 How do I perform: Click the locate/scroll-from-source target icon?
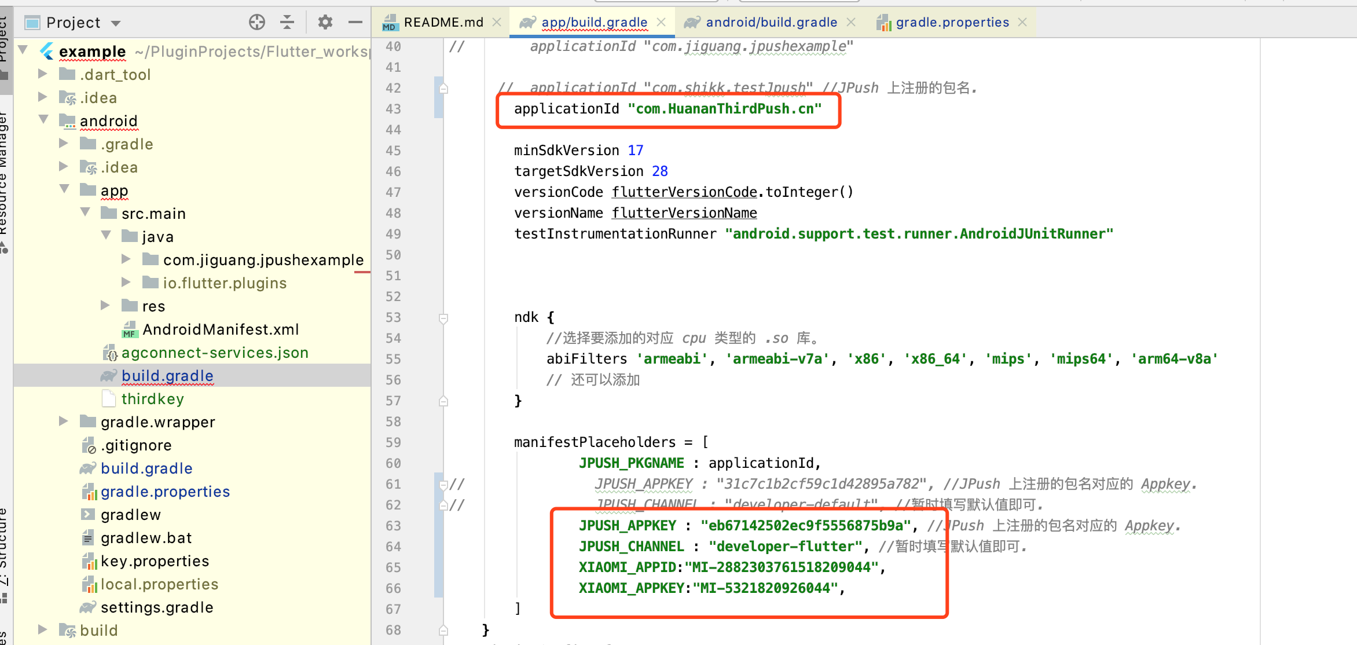click(257, 23)
